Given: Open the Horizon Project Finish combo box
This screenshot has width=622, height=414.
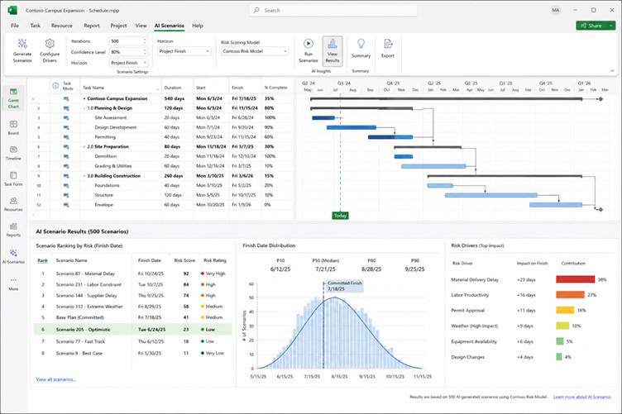Looking at the screenshot, I should click(184, 51).
